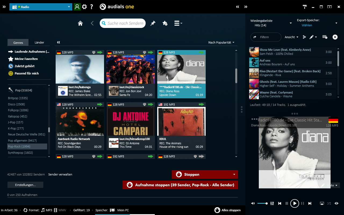Click the Wählen export storage link

(307, 25)
